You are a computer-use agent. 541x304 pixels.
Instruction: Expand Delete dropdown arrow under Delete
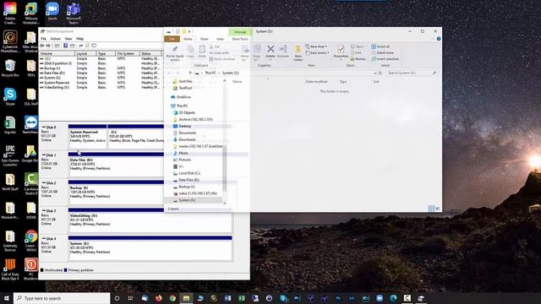click(270, 60)
